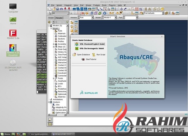The image size is (188, 136).
Task: Click the light bulb icon above model tree
Action: 67,22
